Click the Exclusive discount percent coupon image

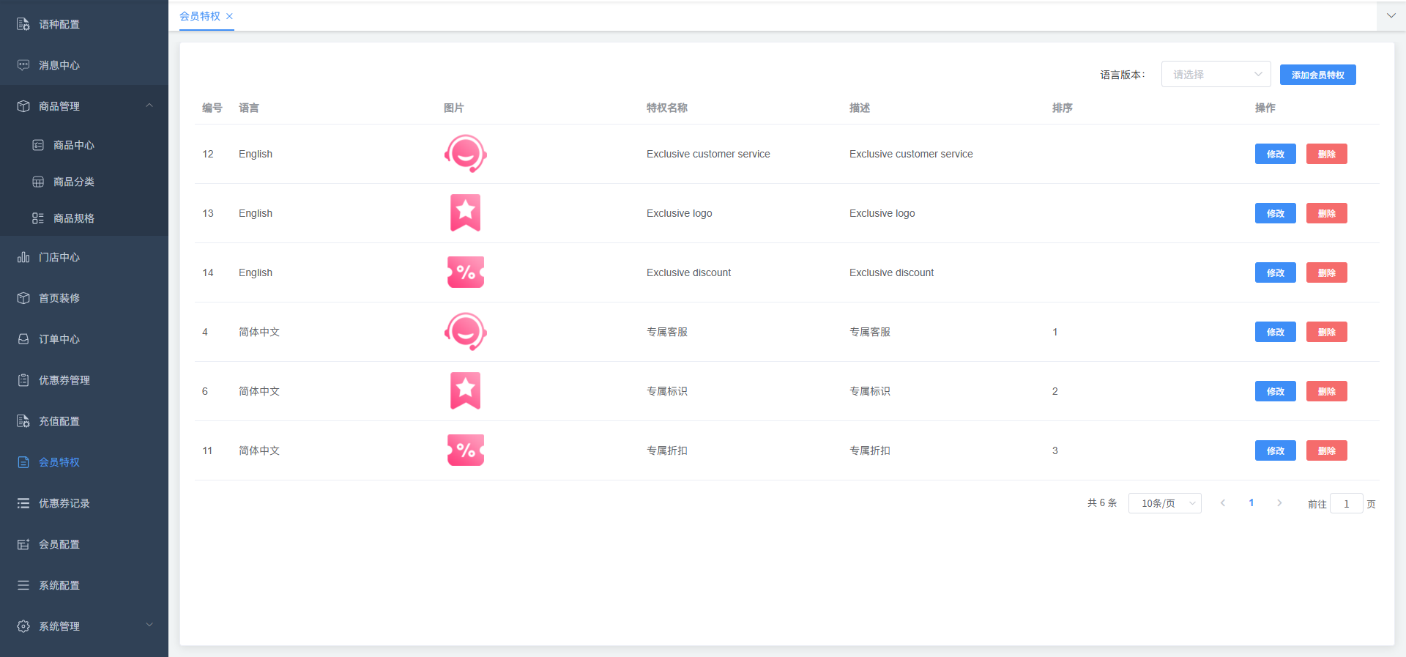tap(465, 272)
